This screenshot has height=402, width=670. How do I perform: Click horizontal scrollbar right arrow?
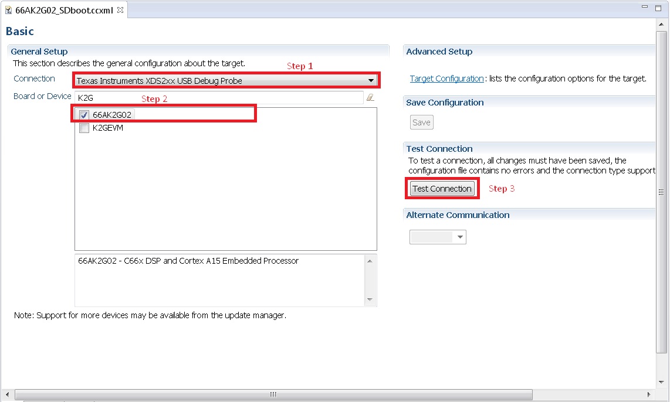pyautogui.click(x=648, y=394)
